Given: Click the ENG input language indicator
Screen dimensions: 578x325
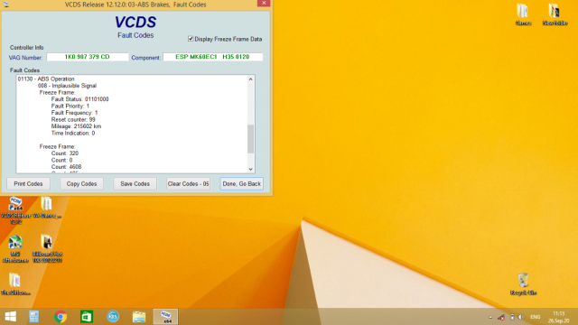Looking at the screenshot, I should 536,317.
